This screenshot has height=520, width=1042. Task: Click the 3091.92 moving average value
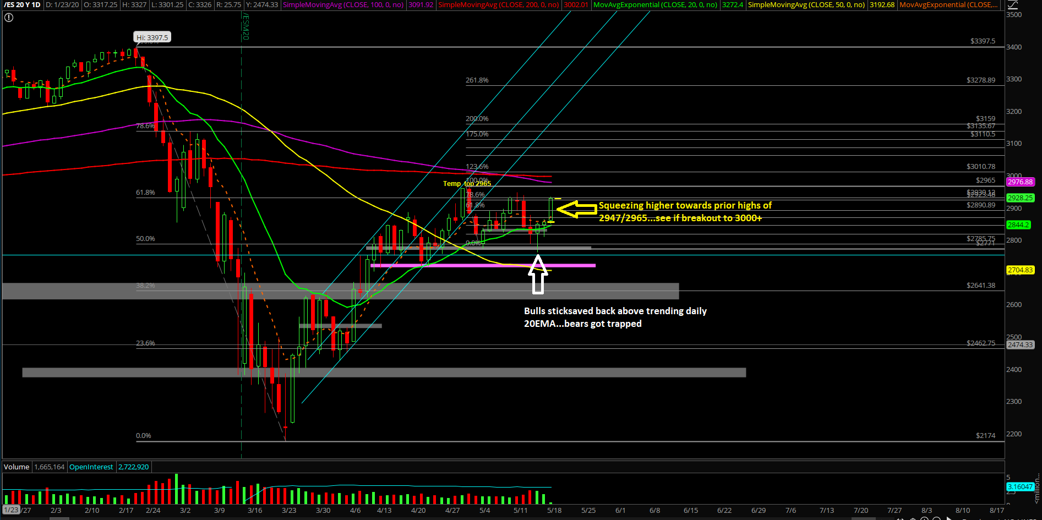pyautogui.click(x=421, y=5)
